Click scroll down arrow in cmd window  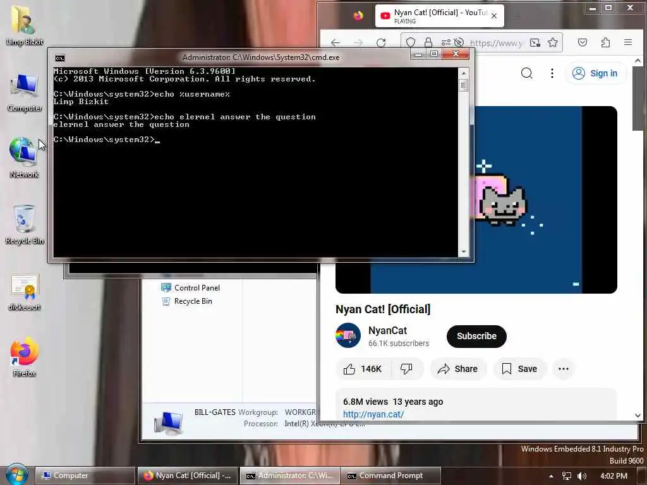464,251
